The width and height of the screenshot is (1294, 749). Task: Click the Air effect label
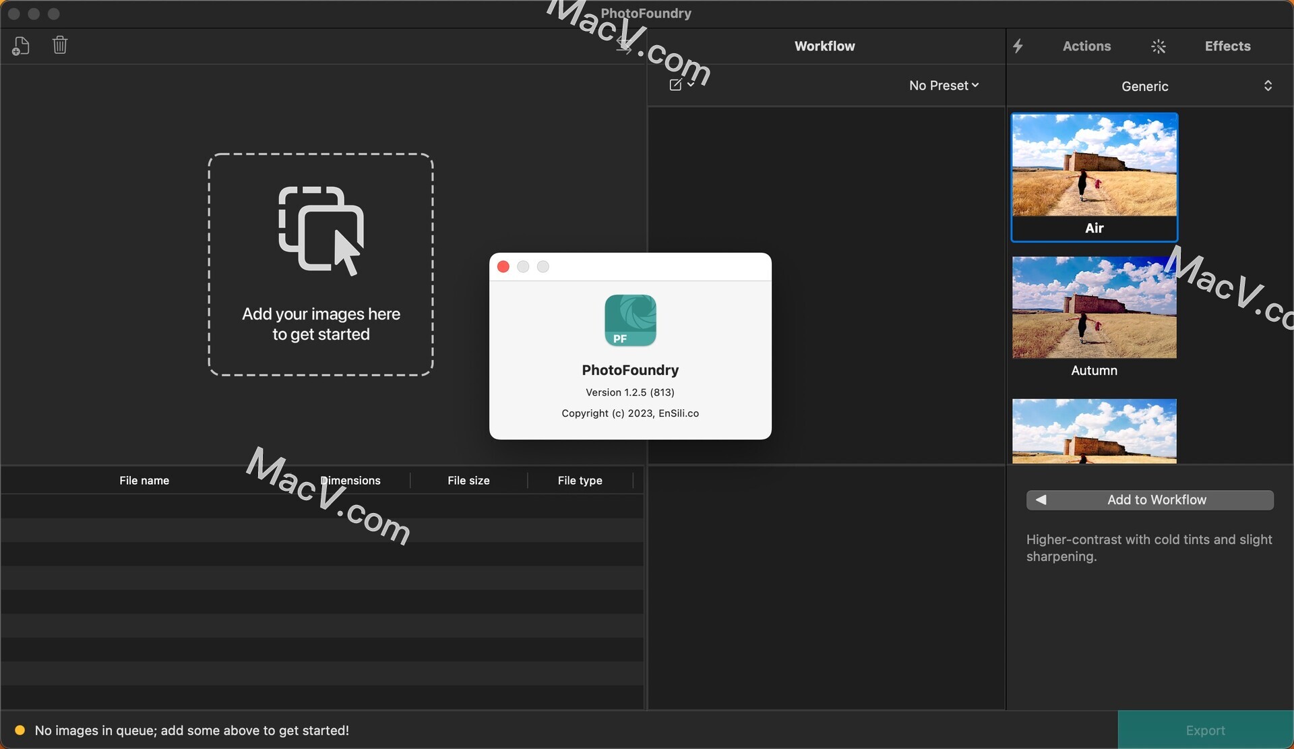1095,228
